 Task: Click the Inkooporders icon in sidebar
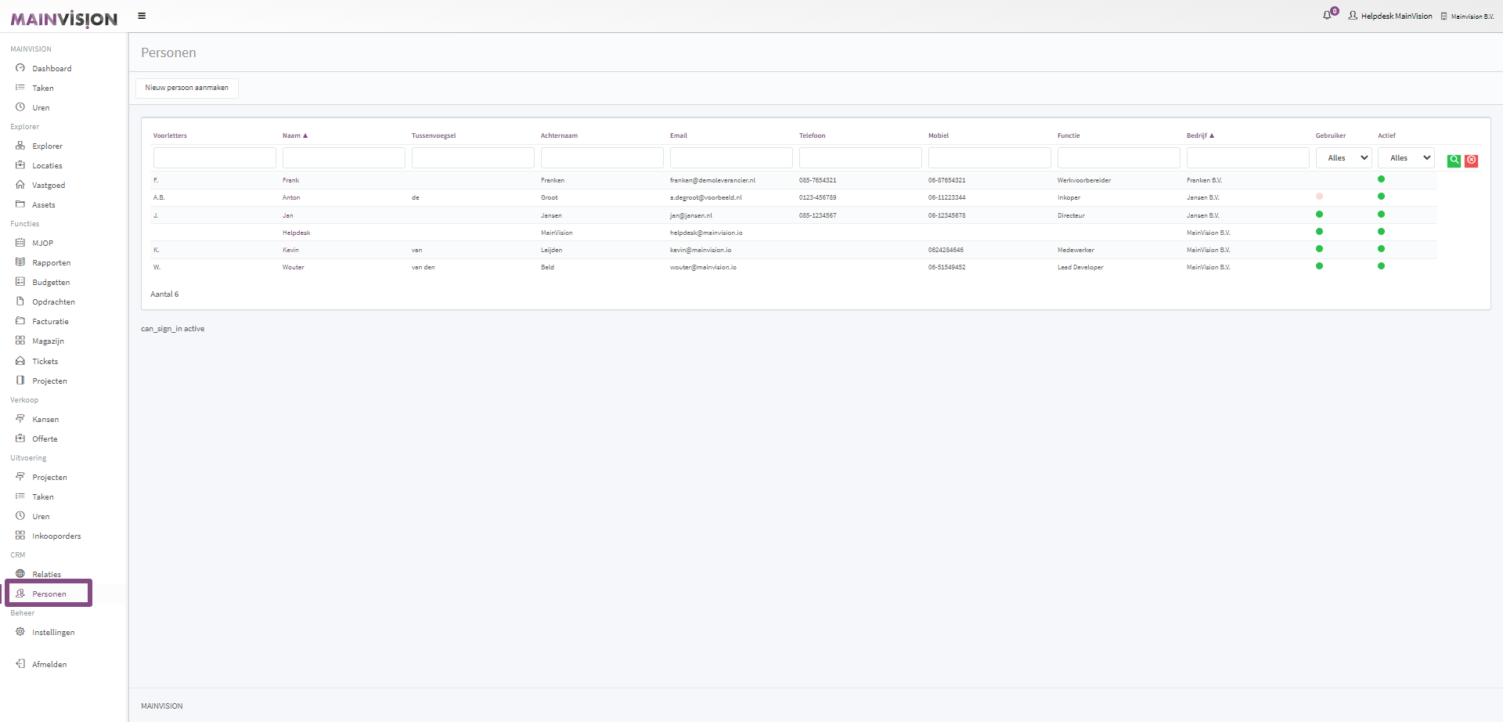pos(20,536)
